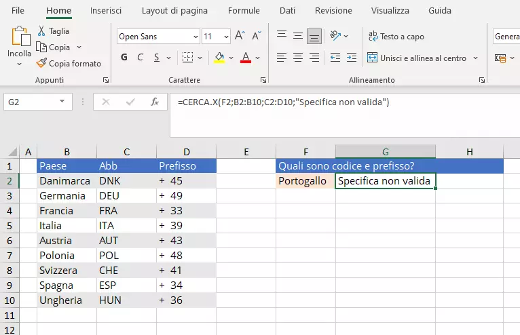Align cell text to the left

point(282,58)
